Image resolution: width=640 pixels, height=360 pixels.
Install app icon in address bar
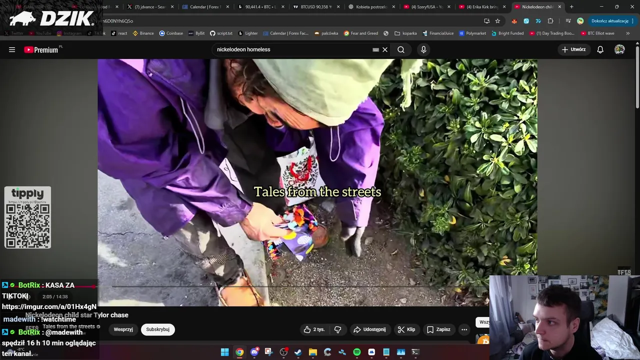[x=486, y=21]
